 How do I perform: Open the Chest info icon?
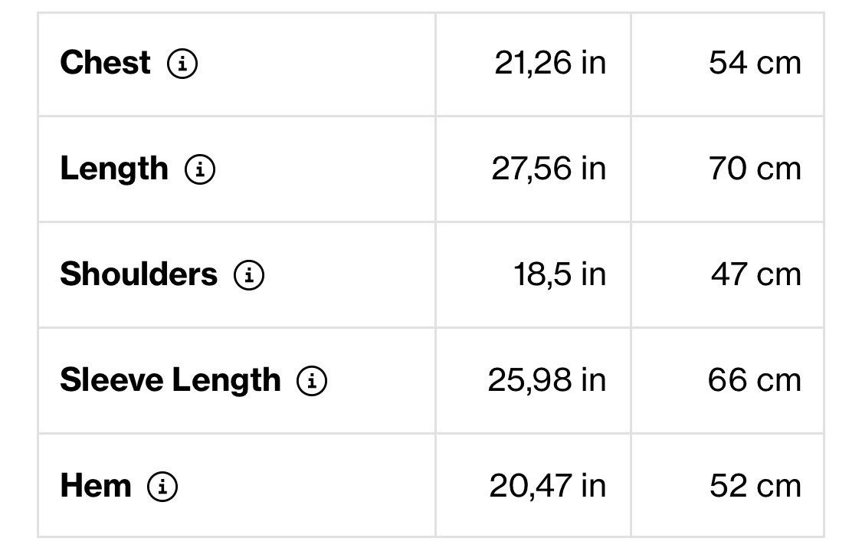point(182,63)
